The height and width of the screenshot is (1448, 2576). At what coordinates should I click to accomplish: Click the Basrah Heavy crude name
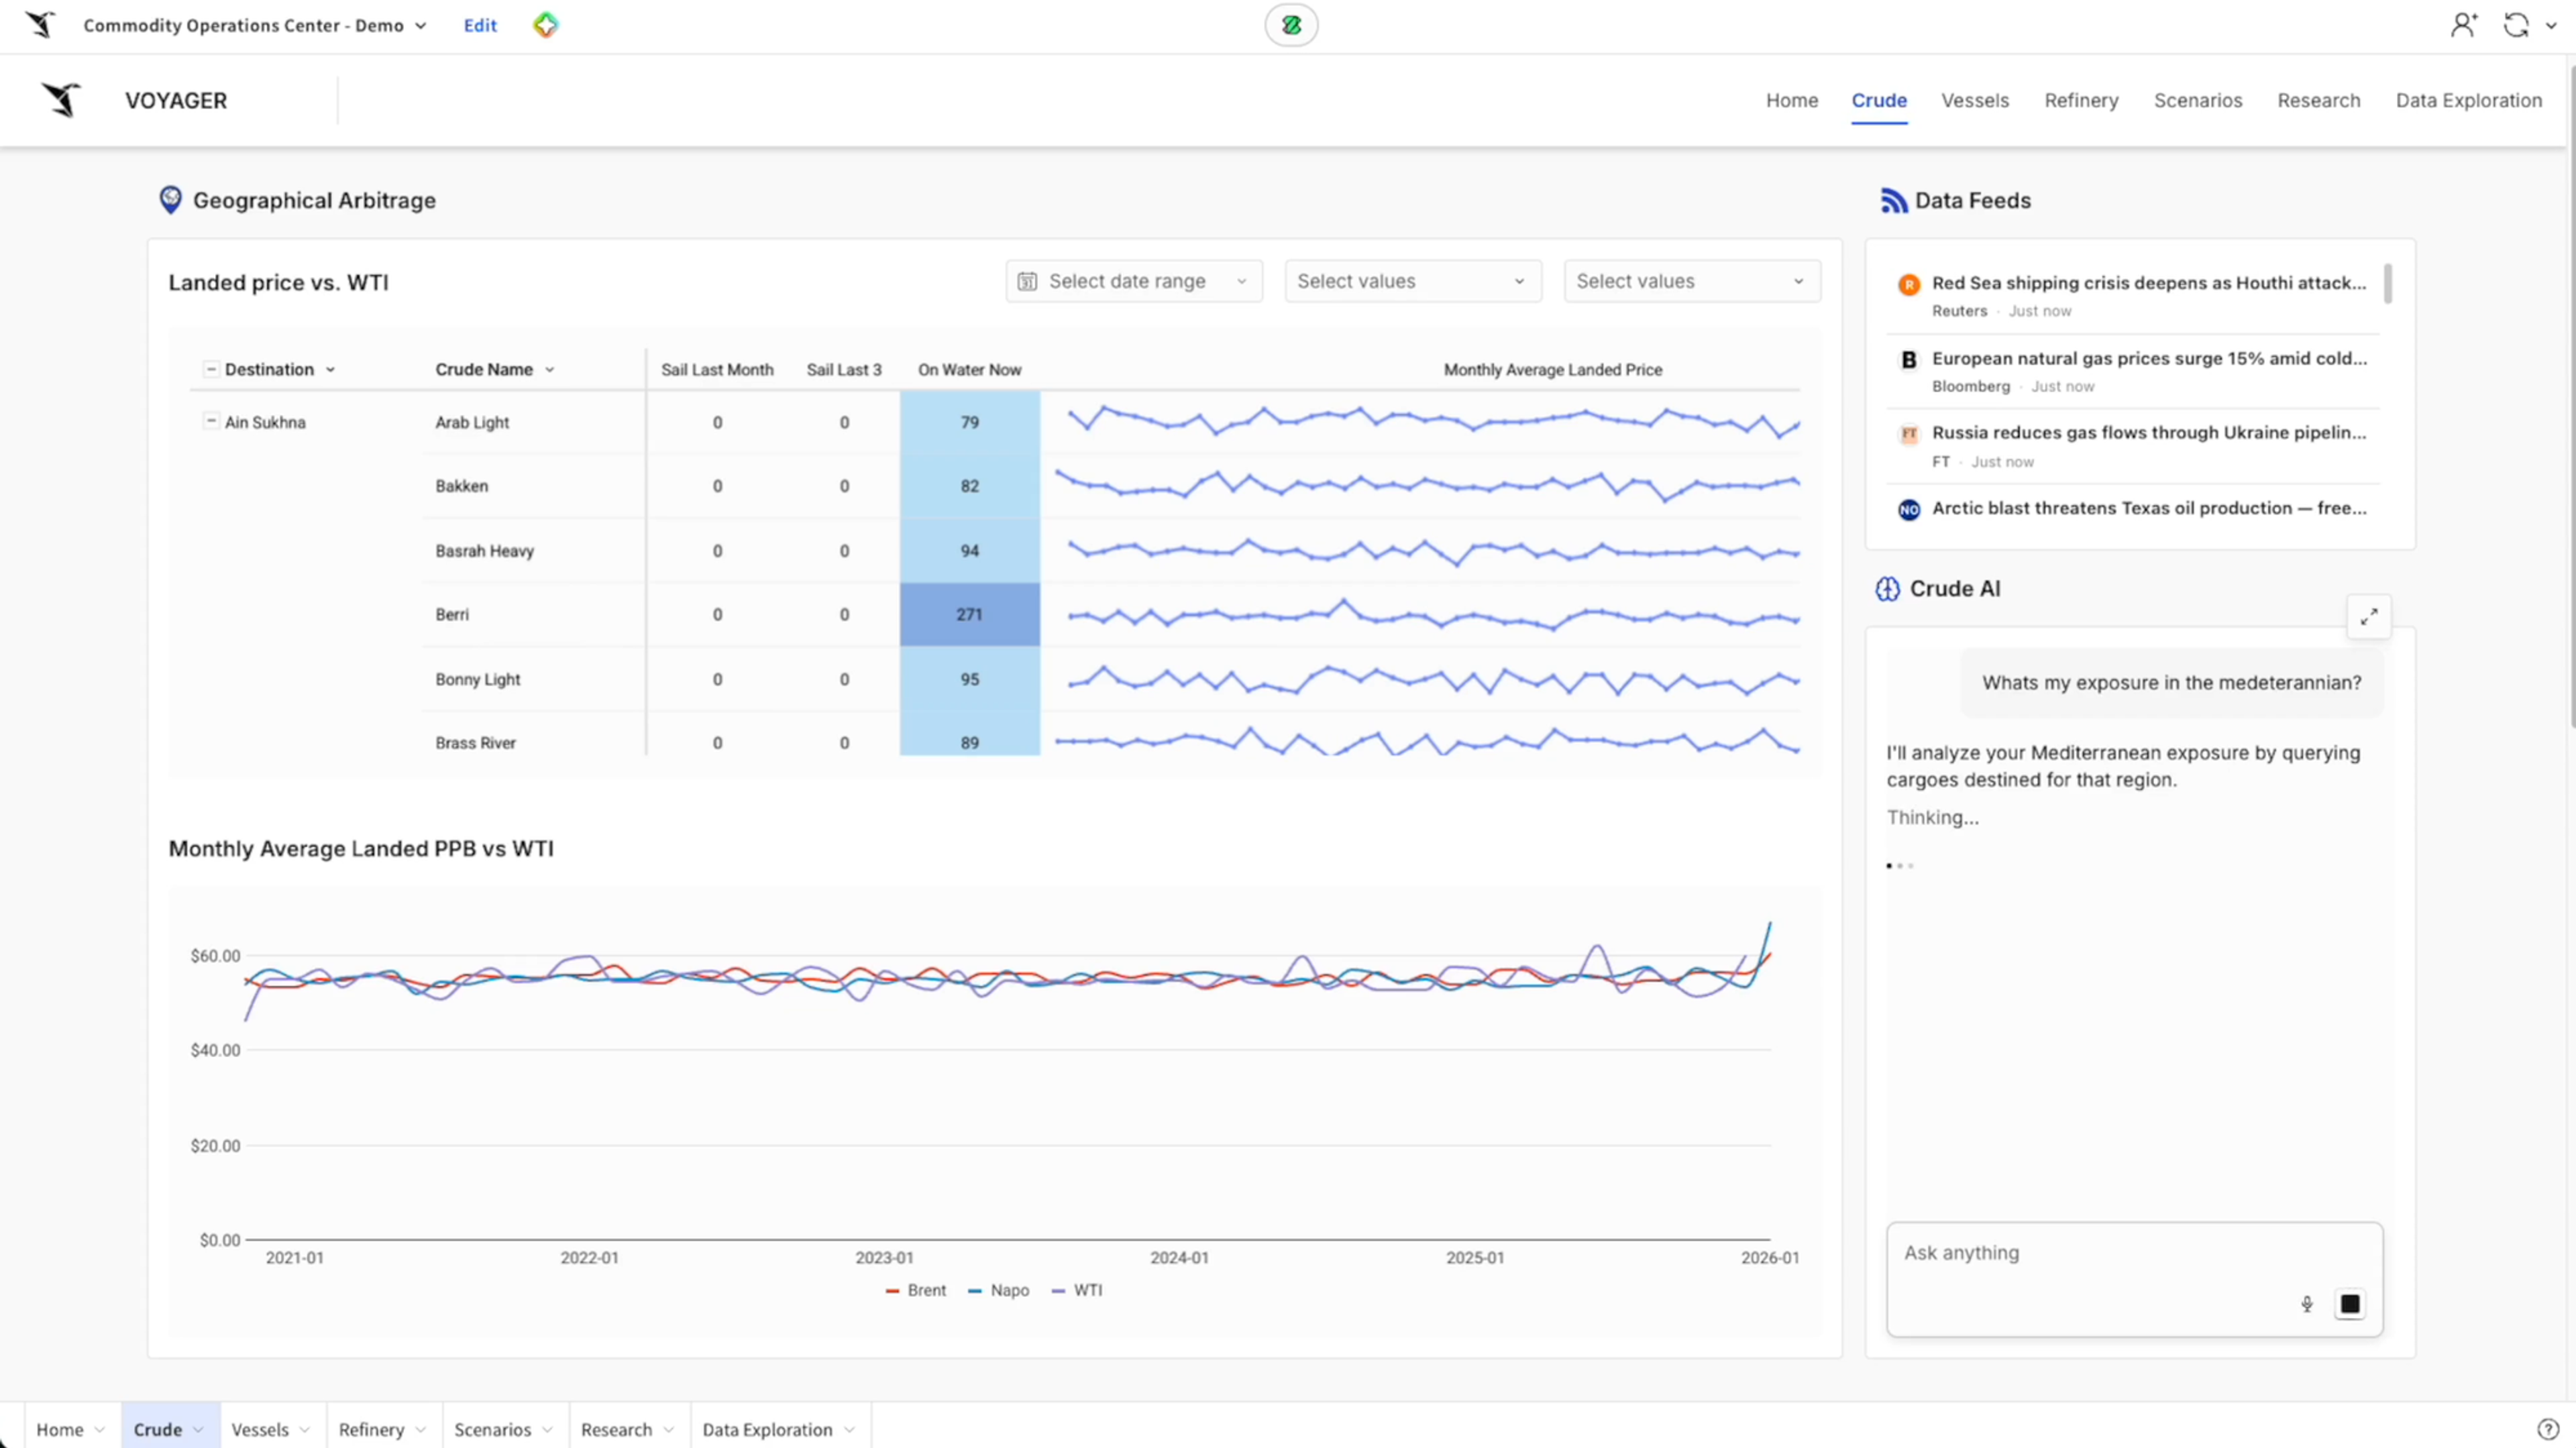pyautogui.click(x=484, y=551)
